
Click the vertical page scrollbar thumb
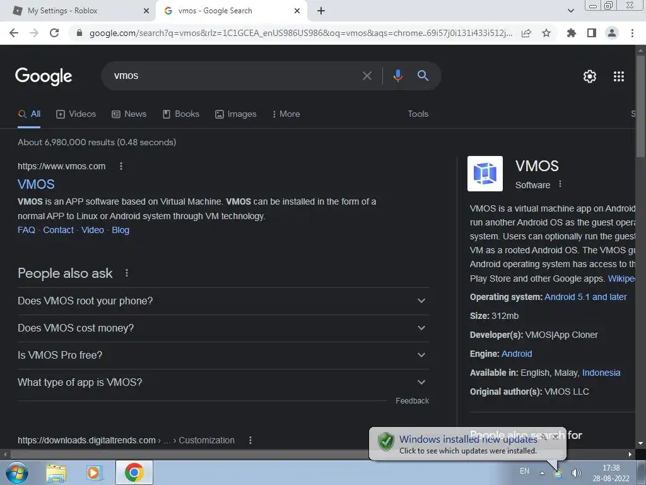(x=640, y=106)
